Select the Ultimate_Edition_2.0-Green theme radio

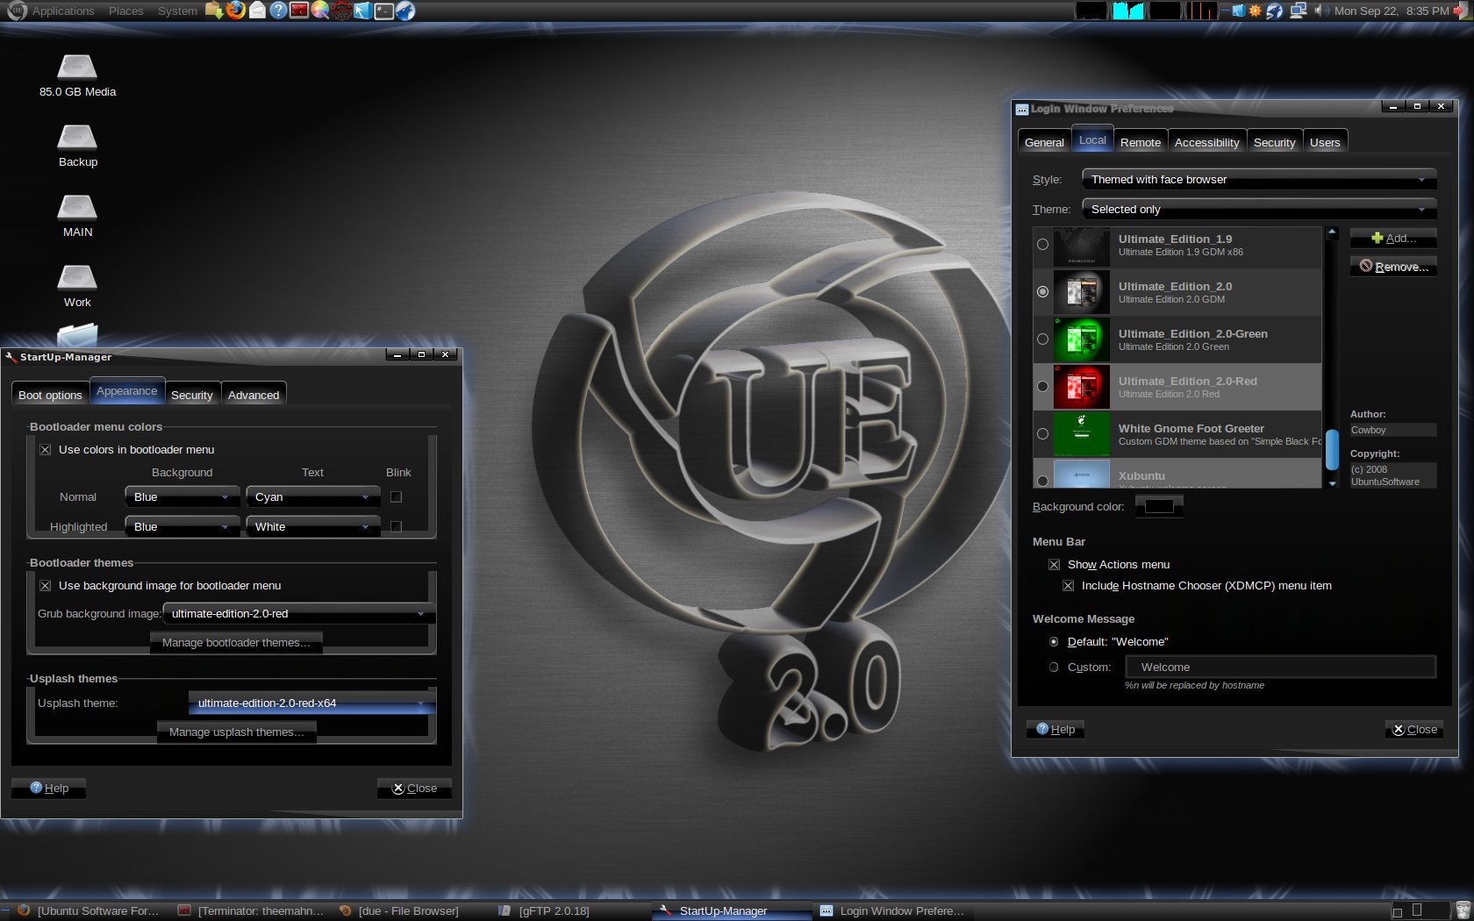tap(1042, 339)
